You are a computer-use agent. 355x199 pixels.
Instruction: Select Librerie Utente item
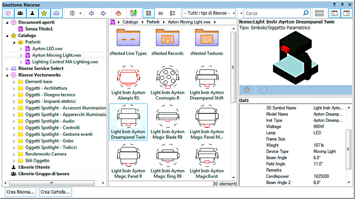click(34, 167)
